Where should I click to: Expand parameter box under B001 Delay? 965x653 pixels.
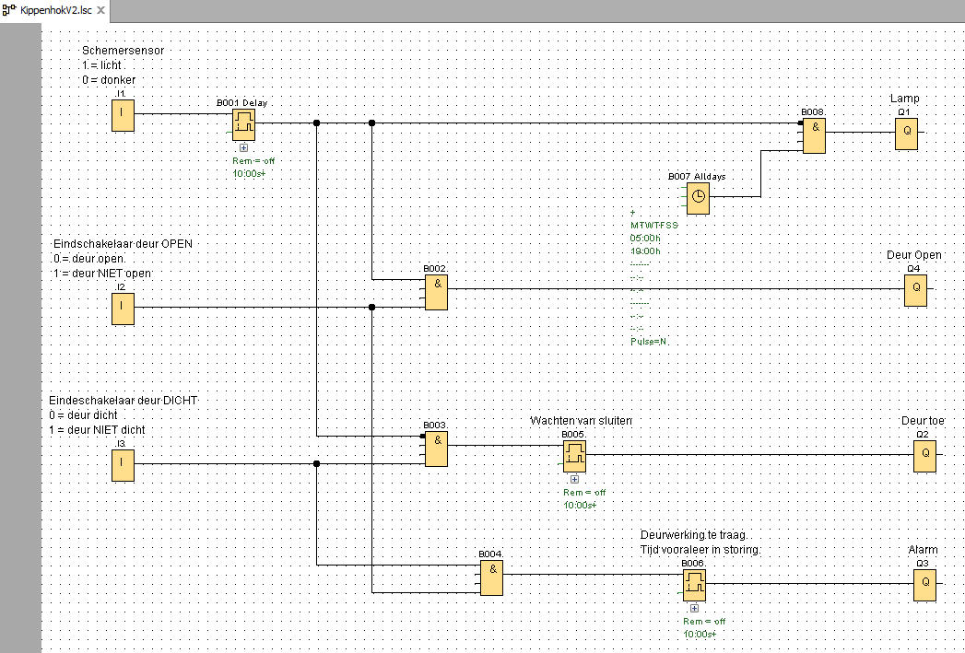tap(243, 147)
